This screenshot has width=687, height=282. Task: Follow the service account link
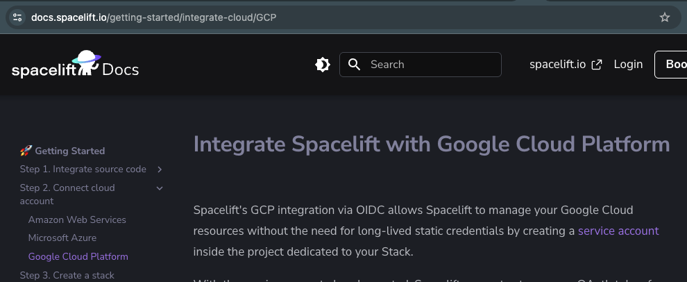coord(618,231)
